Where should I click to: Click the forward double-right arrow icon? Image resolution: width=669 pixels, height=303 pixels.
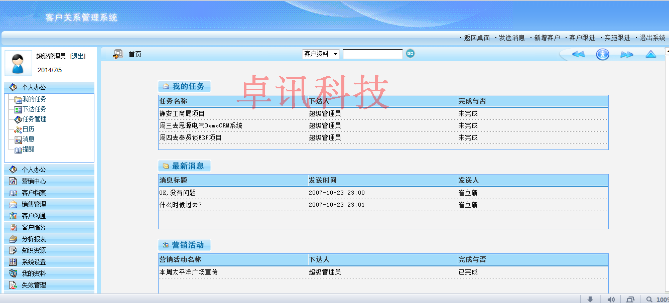click(627, 54)
